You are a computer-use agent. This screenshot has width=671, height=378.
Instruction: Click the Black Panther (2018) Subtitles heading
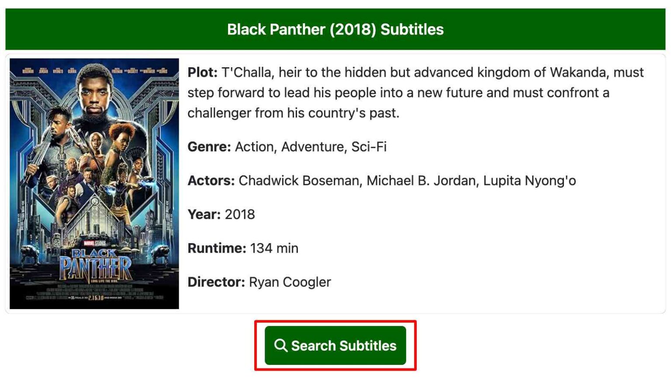click(335, 29)
